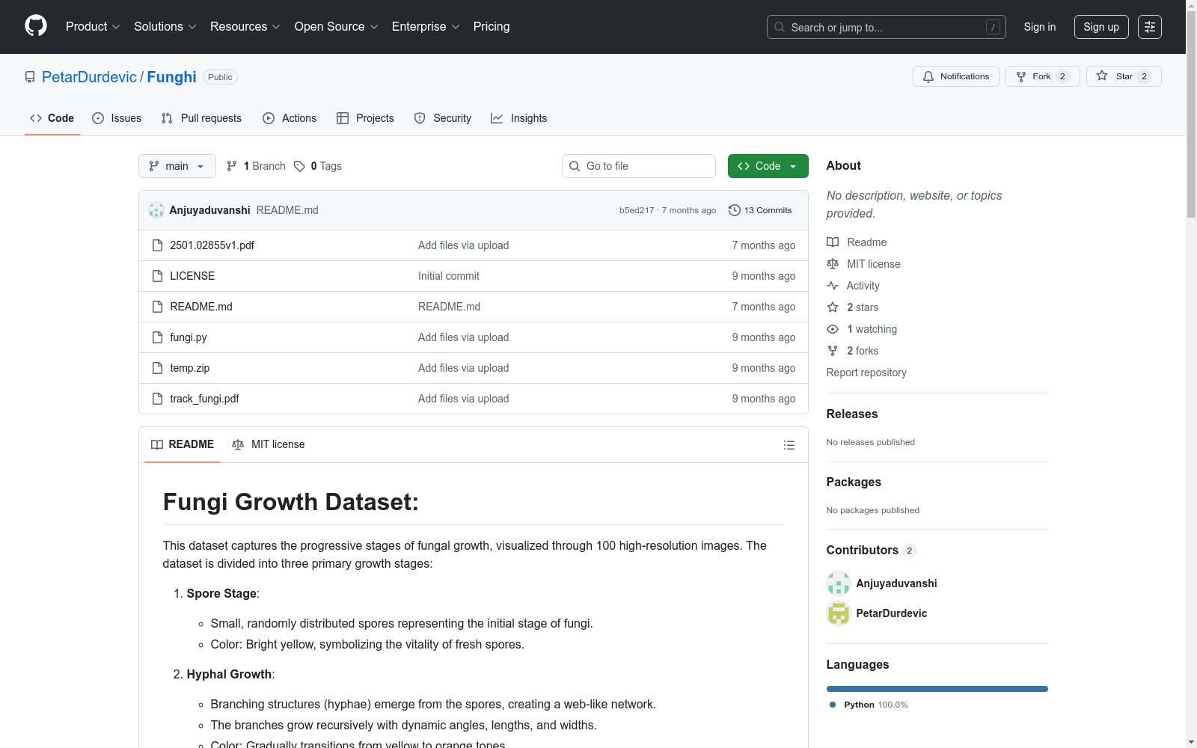Click the Notifications bell button
The image size is (1197, 748).
click(955, 76)
